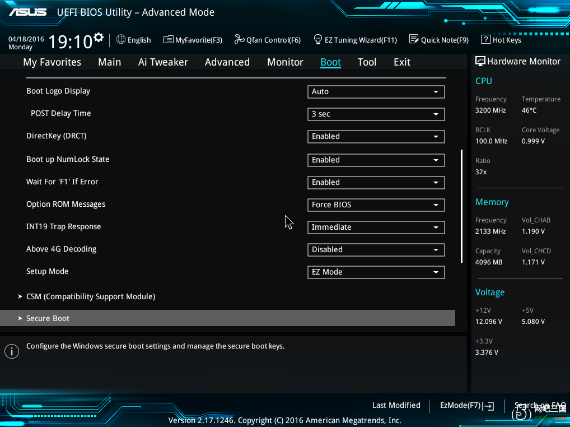Open the MyFavorite(F3) list icon
570x427 pixels.
[169, 40]
